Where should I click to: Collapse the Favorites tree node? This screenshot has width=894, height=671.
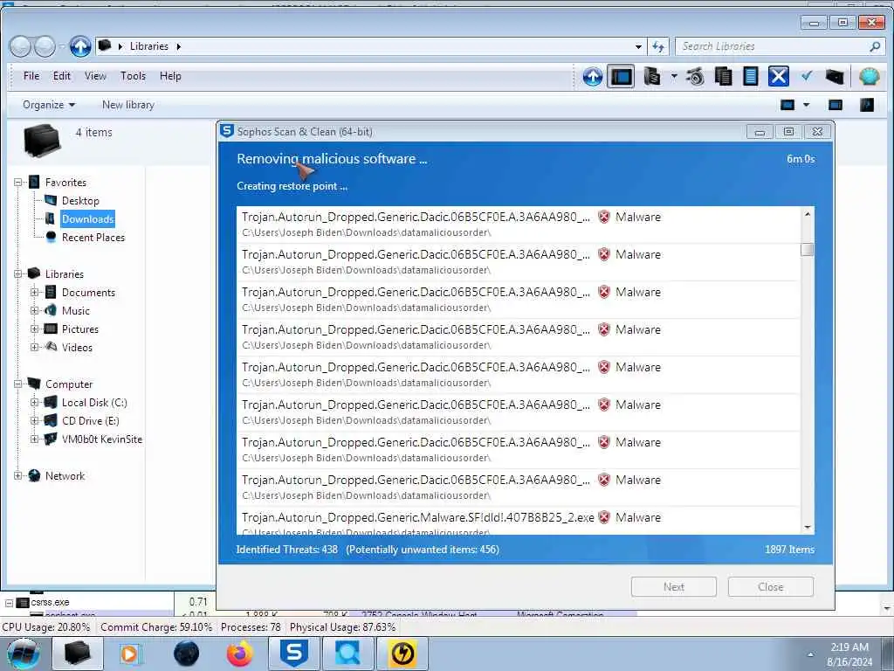(x=17, y=183)
